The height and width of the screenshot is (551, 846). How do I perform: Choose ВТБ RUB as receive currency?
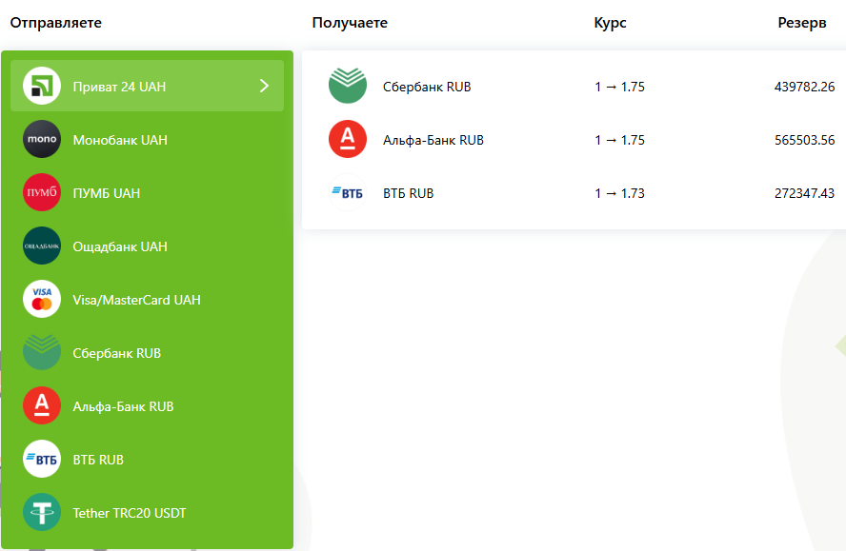tap(574, 193)
